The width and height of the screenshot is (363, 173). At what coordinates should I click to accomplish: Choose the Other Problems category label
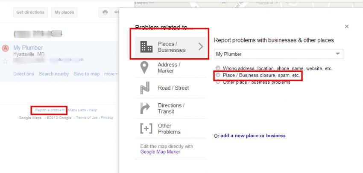169,128
